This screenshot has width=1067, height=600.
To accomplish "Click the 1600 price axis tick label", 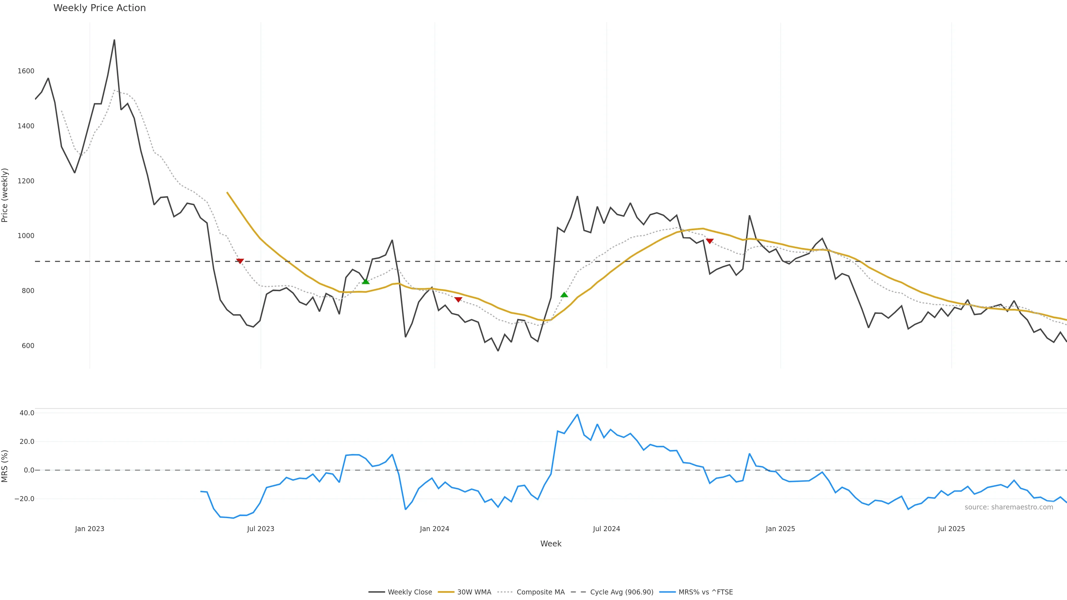I will pyautogui.click(x=26, y=71).
